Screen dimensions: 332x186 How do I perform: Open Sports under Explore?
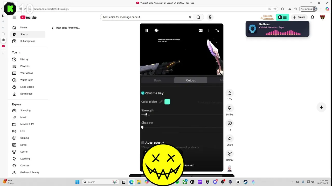(x=28, y=152)
